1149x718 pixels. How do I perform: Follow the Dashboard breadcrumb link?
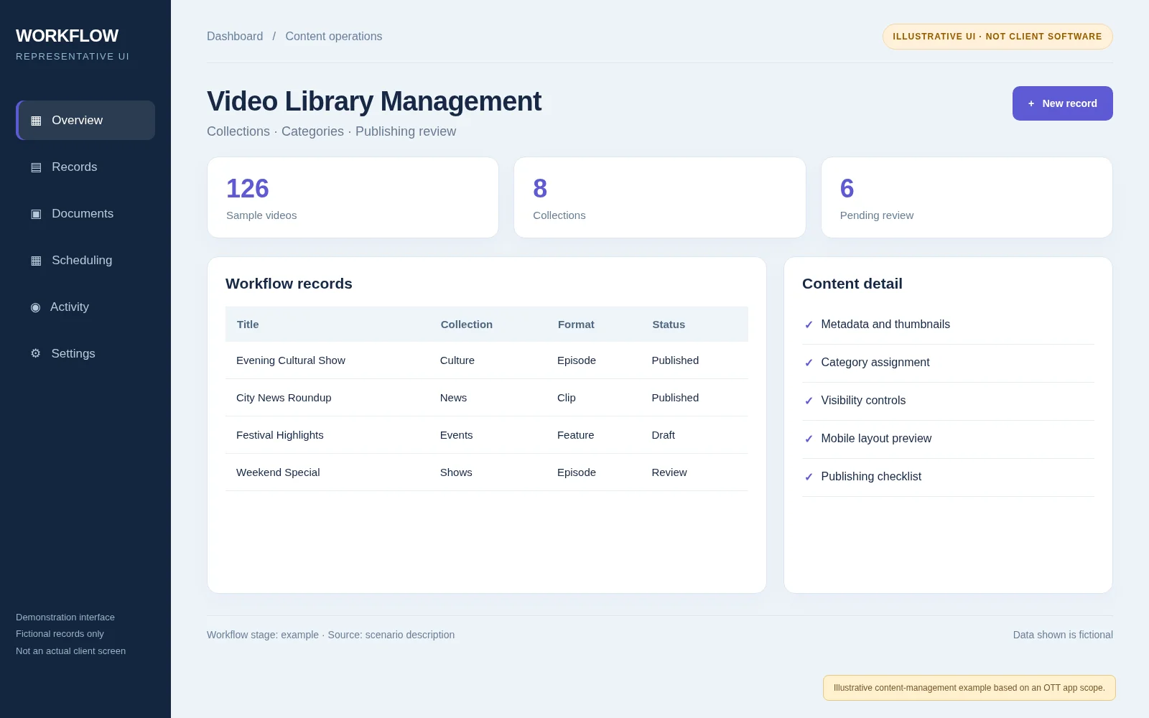pyautogui.click(x=235, y=36)
